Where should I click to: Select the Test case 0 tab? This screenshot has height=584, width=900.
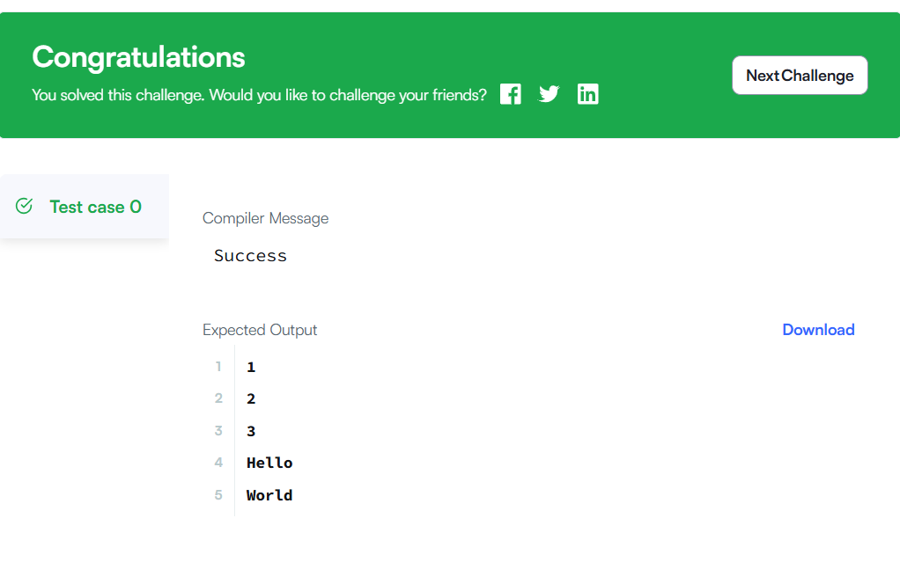[x=85, y=207]
